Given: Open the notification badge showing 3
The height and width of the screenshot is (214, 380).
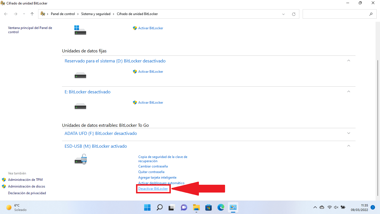Looking at the screenshot, I should [373, 207].
